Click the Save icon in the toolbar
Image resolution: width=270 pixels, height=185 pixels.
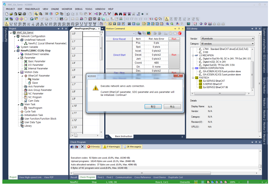click(20, 14)
